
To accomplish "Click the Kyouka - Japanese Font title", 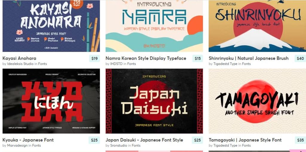I will pos(28,140).
